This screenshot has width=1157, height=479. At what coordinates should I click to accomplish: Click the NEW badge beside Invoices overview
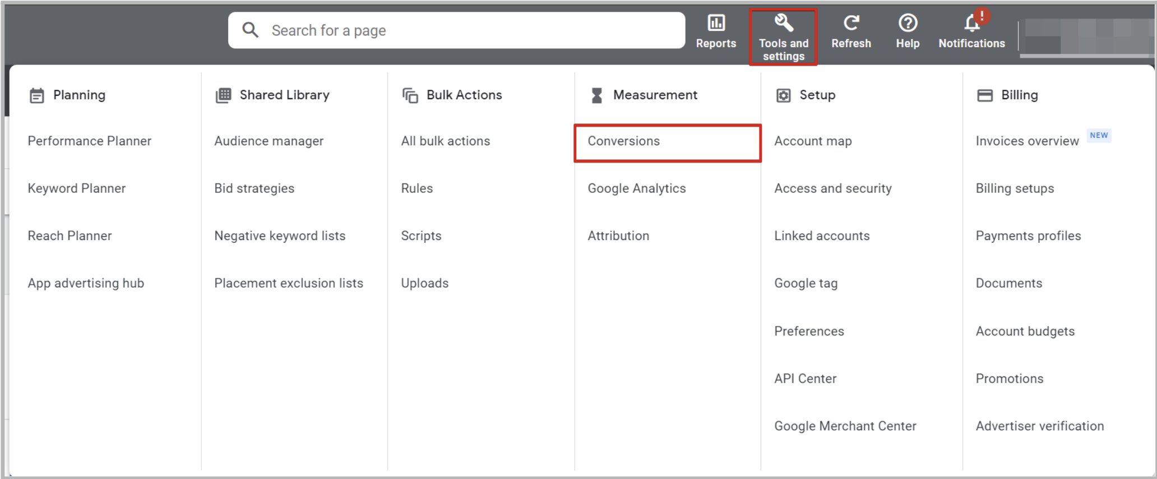(1099, 135)
